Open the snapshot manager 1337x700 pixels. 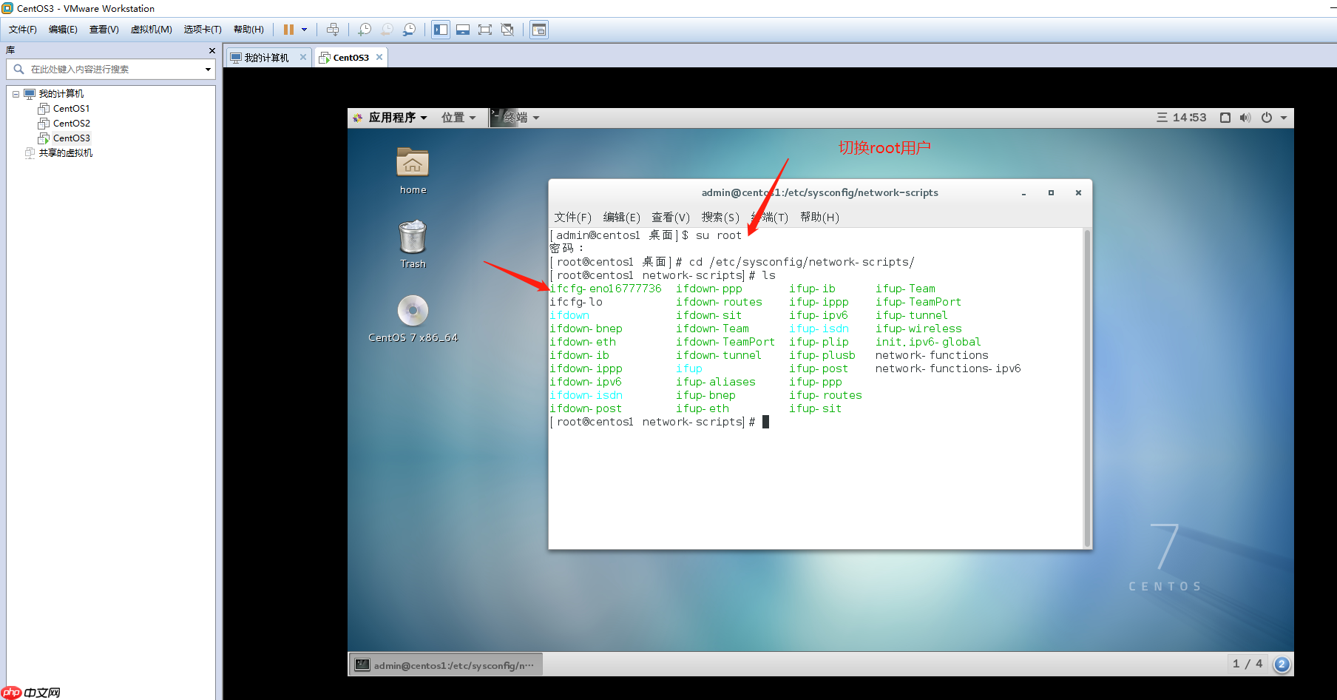point(409,30)
